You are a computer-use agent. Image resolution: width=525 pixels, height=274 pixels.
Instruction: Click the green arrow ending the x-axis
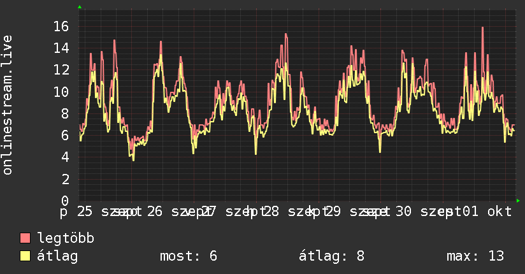pos(518,201)
